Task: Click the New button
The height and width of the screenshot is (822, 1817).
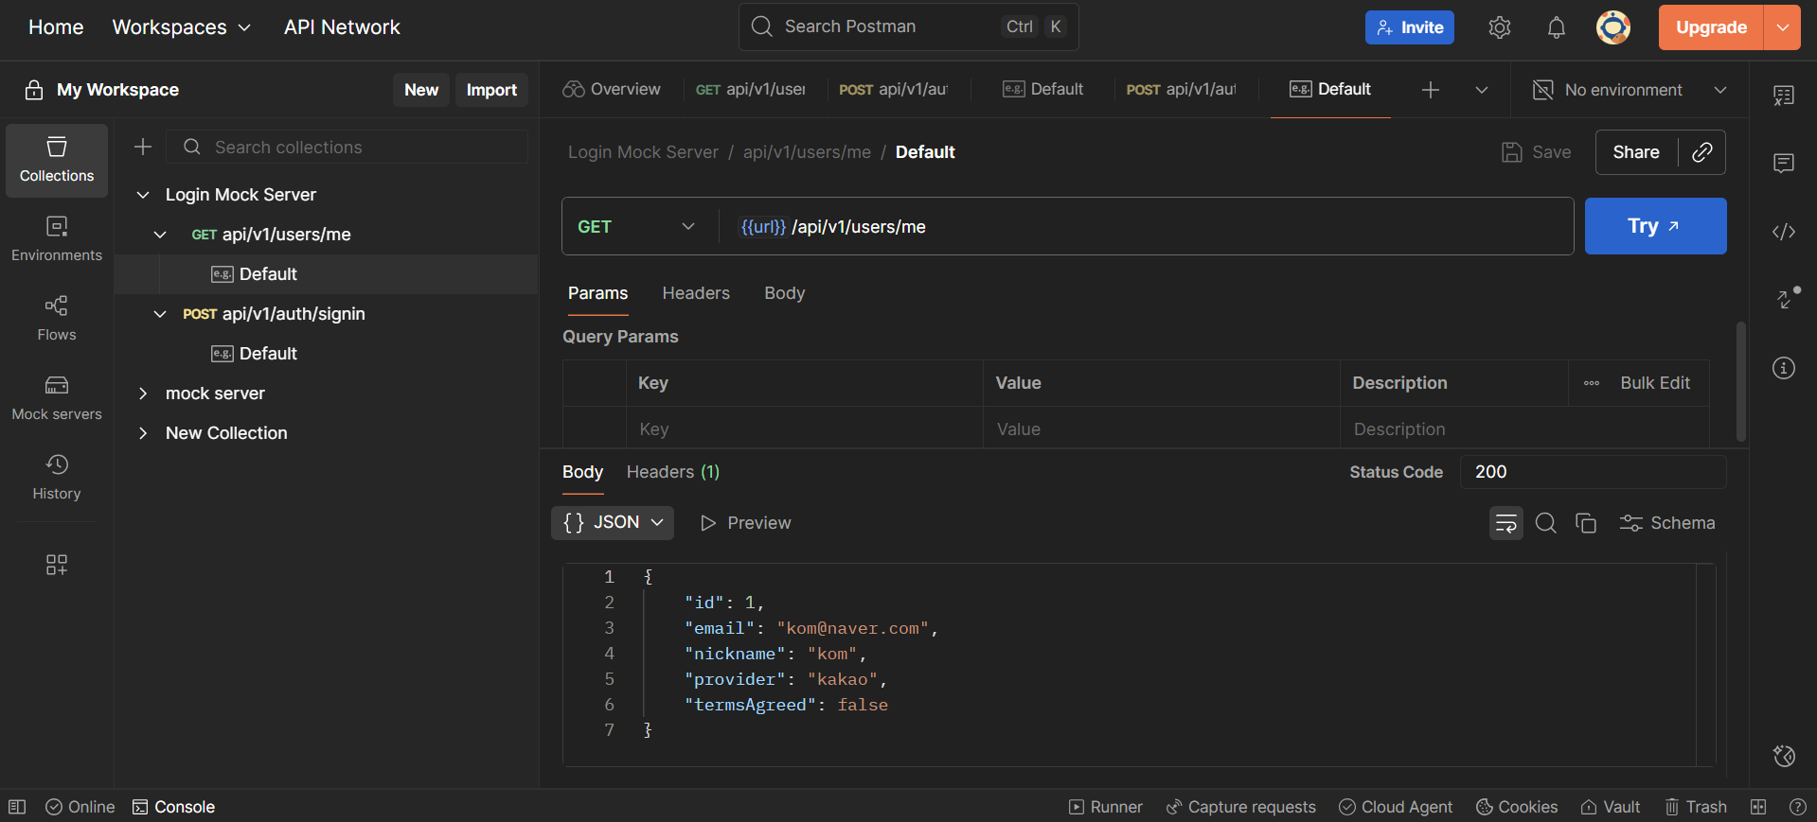Action: tap(421, 90)
